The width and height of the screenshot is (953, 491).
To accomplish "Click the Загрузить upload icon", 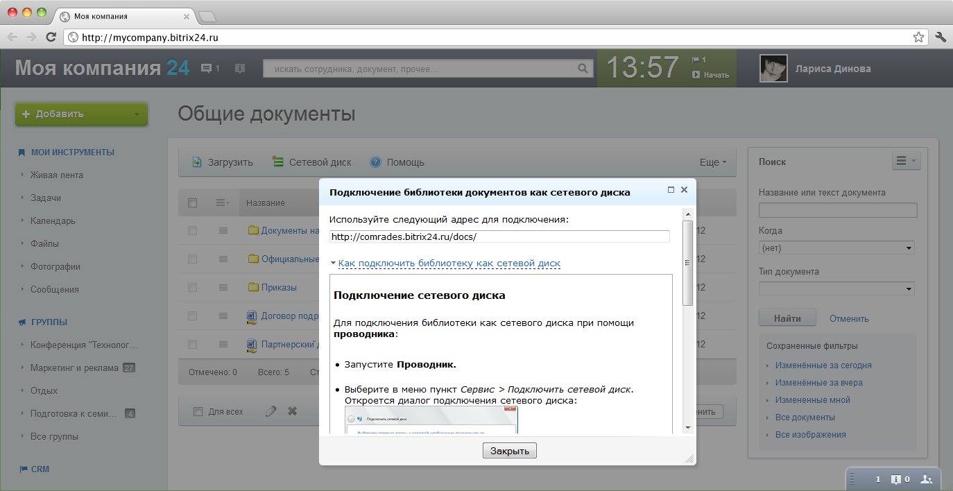I will 197,162.
